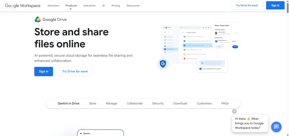Viewport: 289px width, 136px height.
Task: Open the Industries menu
Action: click(x=89, y=6)
